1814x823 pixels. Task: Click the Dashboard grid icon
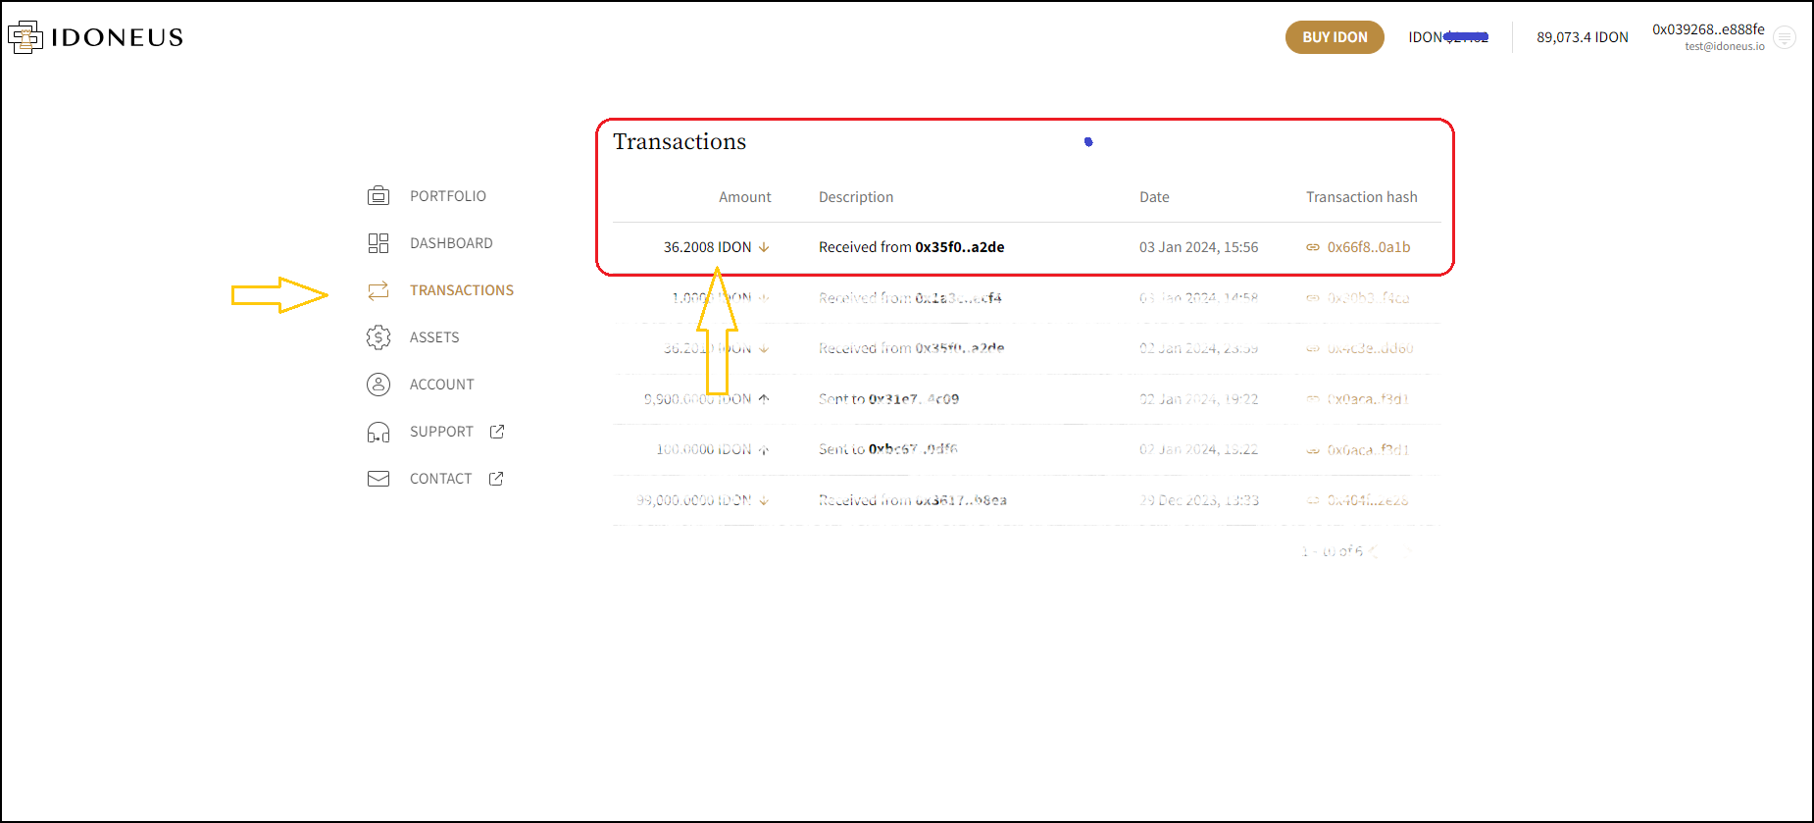(x=378, y=243)
